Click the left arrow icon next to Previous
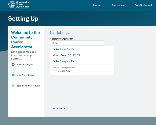The width and height of the screenshot is (156, 125). (x=54, y=108)
